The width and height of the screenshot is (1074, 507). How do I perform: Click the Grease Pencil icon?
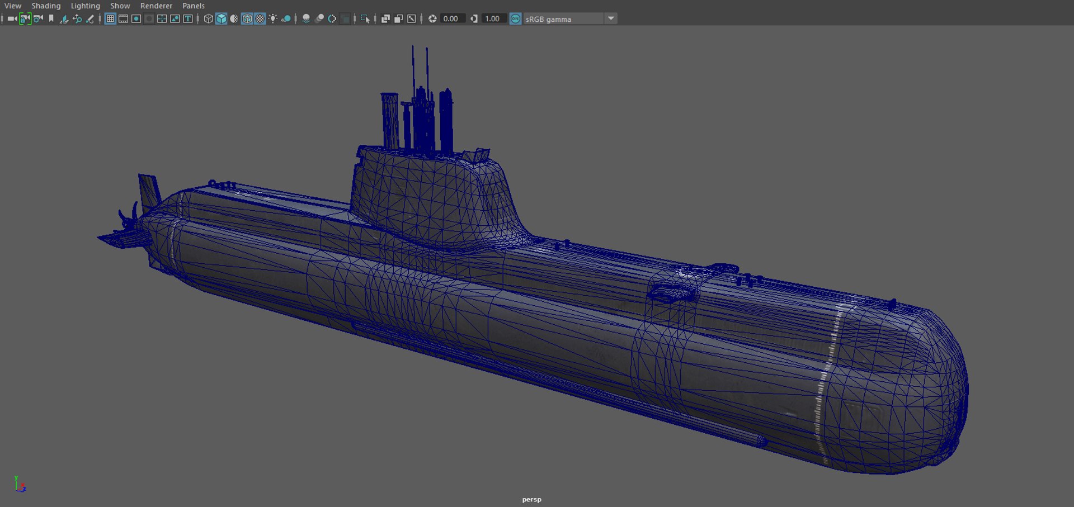pos(90,18)
